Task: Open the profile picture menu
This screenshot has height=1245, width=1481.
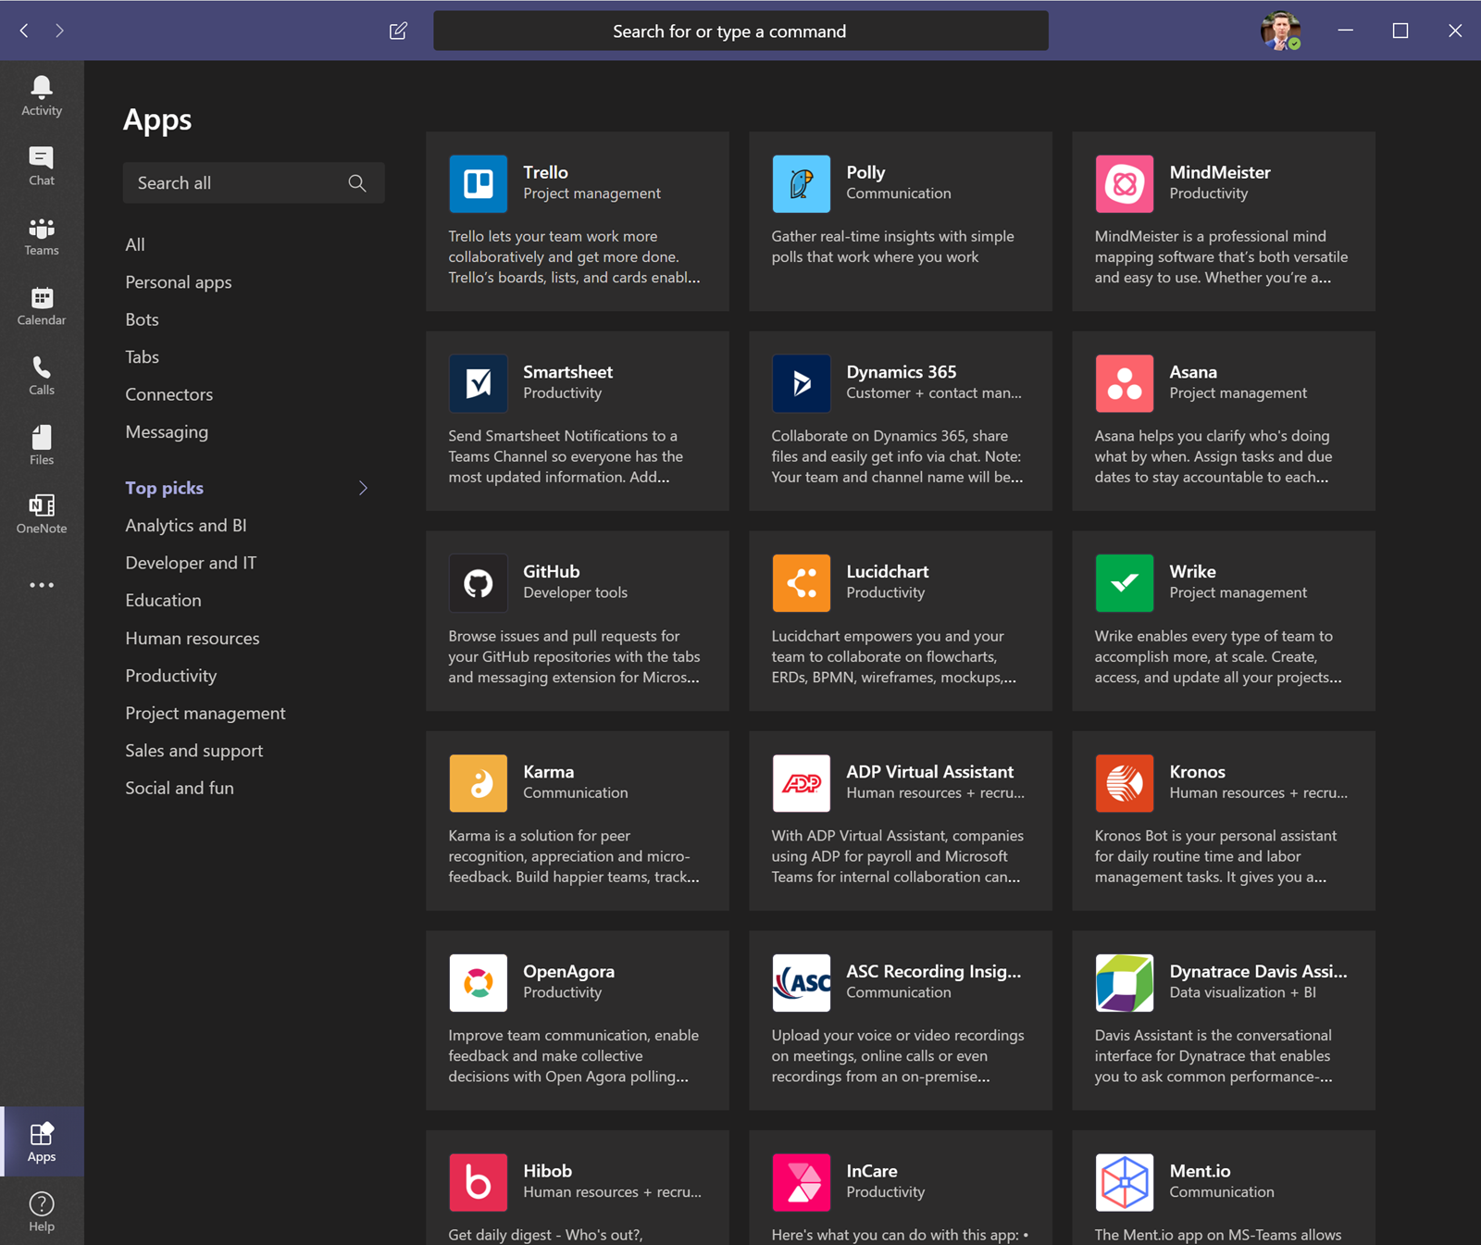Action: tap(1281, 31)
